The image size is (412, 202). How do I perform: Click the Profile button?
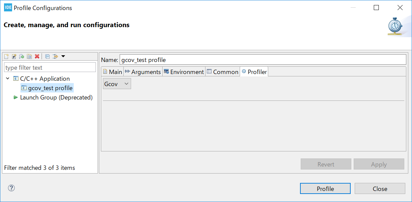(325, 188)
